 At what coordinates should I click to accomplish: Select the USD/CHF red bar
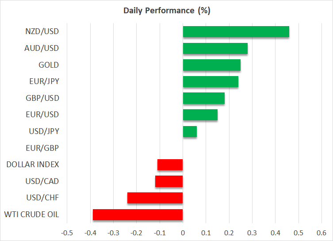click(155, 198)
